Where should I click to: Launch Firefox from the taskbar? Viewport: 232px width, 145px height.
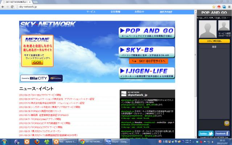37,142
